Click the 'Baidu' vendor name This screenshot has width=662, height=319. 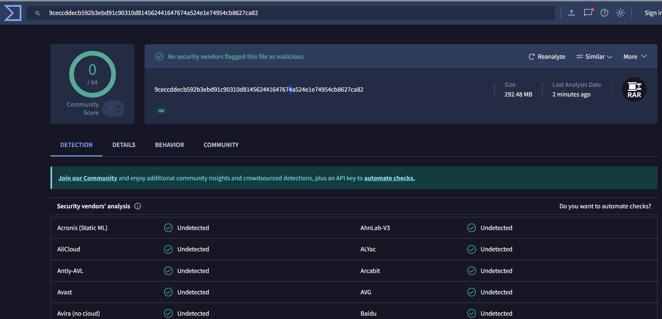coord(368,313)
